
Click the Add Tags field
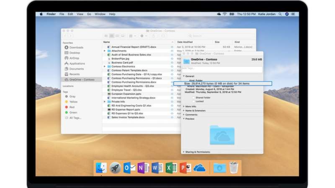[x=222, y=69]
